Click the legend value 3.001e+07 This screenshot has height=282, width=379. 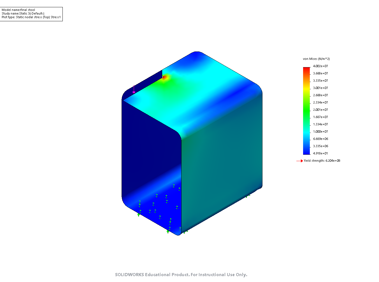[x=320, y=88]
